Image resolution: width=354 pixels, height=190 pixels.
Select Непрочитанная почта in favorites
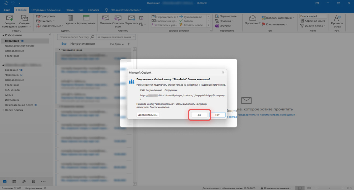coord(19,46)
